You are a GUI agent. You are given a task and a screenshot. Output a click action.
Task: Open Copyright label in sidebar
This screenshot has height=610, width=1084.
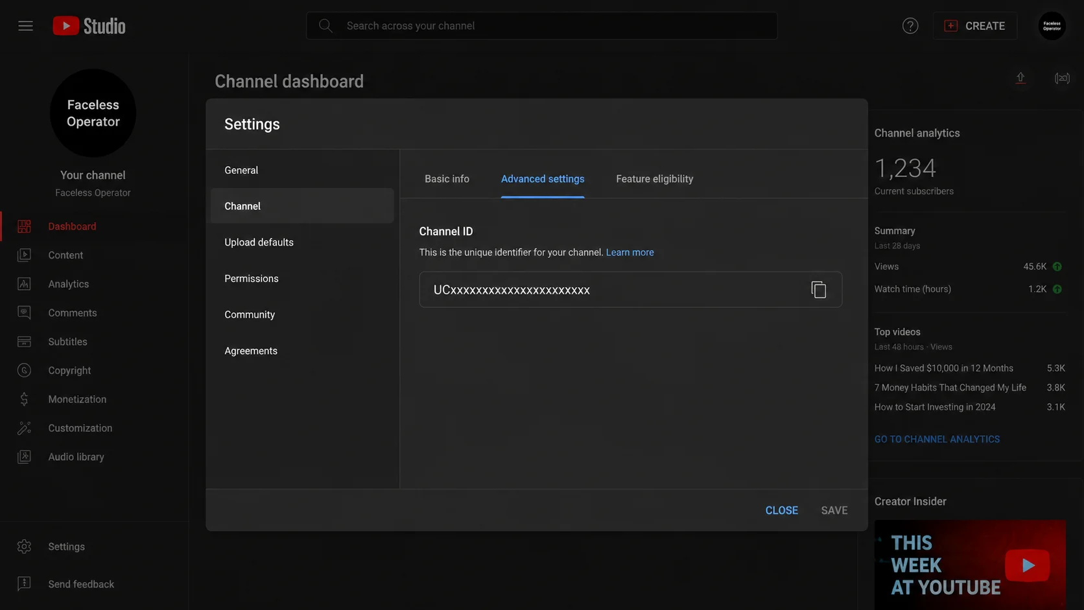(69, 370)
